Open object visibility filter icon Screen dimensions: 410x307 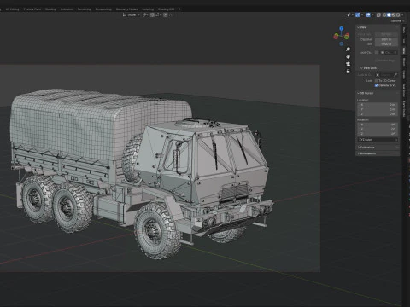tap(349, 15)
